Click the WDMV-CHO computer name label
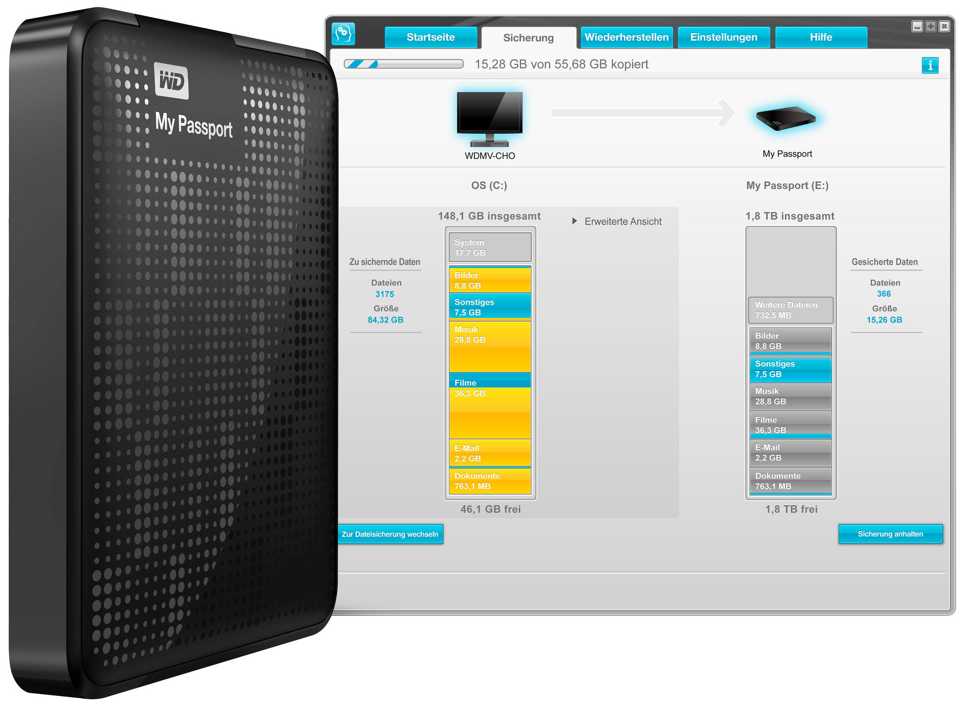Screen dimensions: 959x704 tap(490, 156)
